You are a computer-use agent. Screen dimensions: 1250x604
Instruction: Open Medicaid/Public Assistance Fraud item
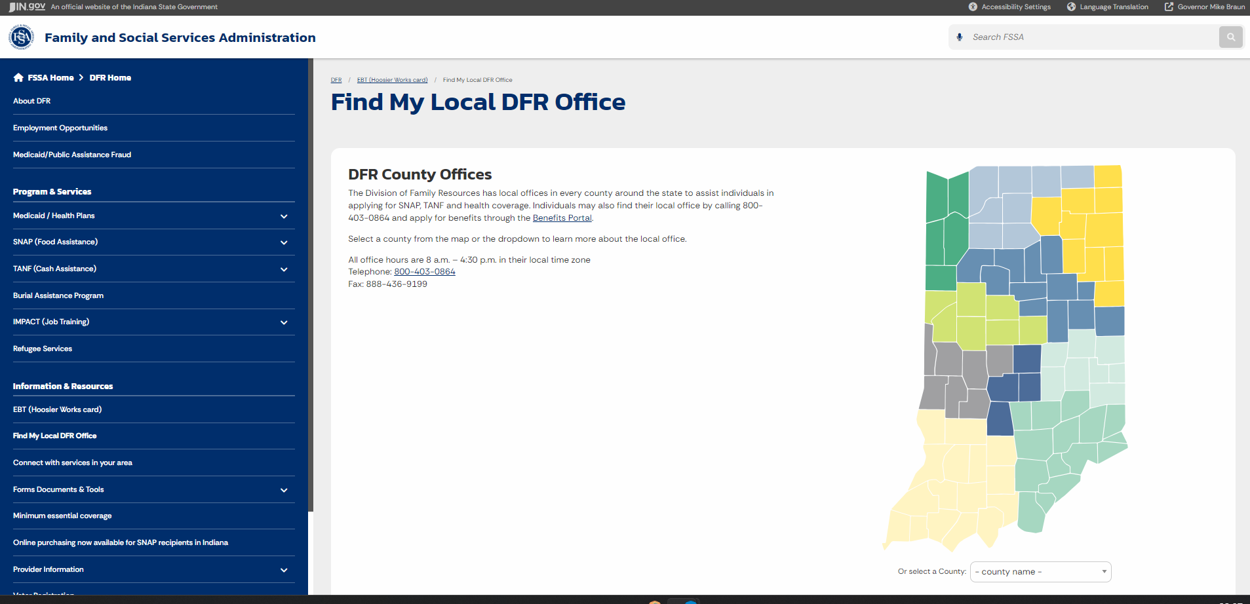coord(72,155)
